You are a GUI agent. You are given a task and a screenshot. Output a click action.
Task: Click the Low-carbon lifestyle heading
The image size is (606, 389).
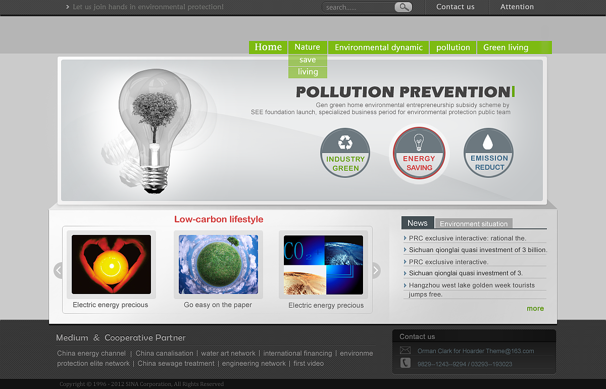point(219,219)
